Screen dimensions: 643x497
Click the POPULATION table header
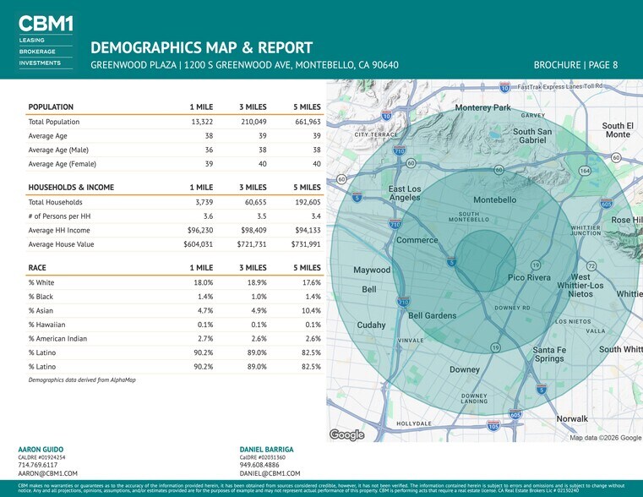coord(51,106)
